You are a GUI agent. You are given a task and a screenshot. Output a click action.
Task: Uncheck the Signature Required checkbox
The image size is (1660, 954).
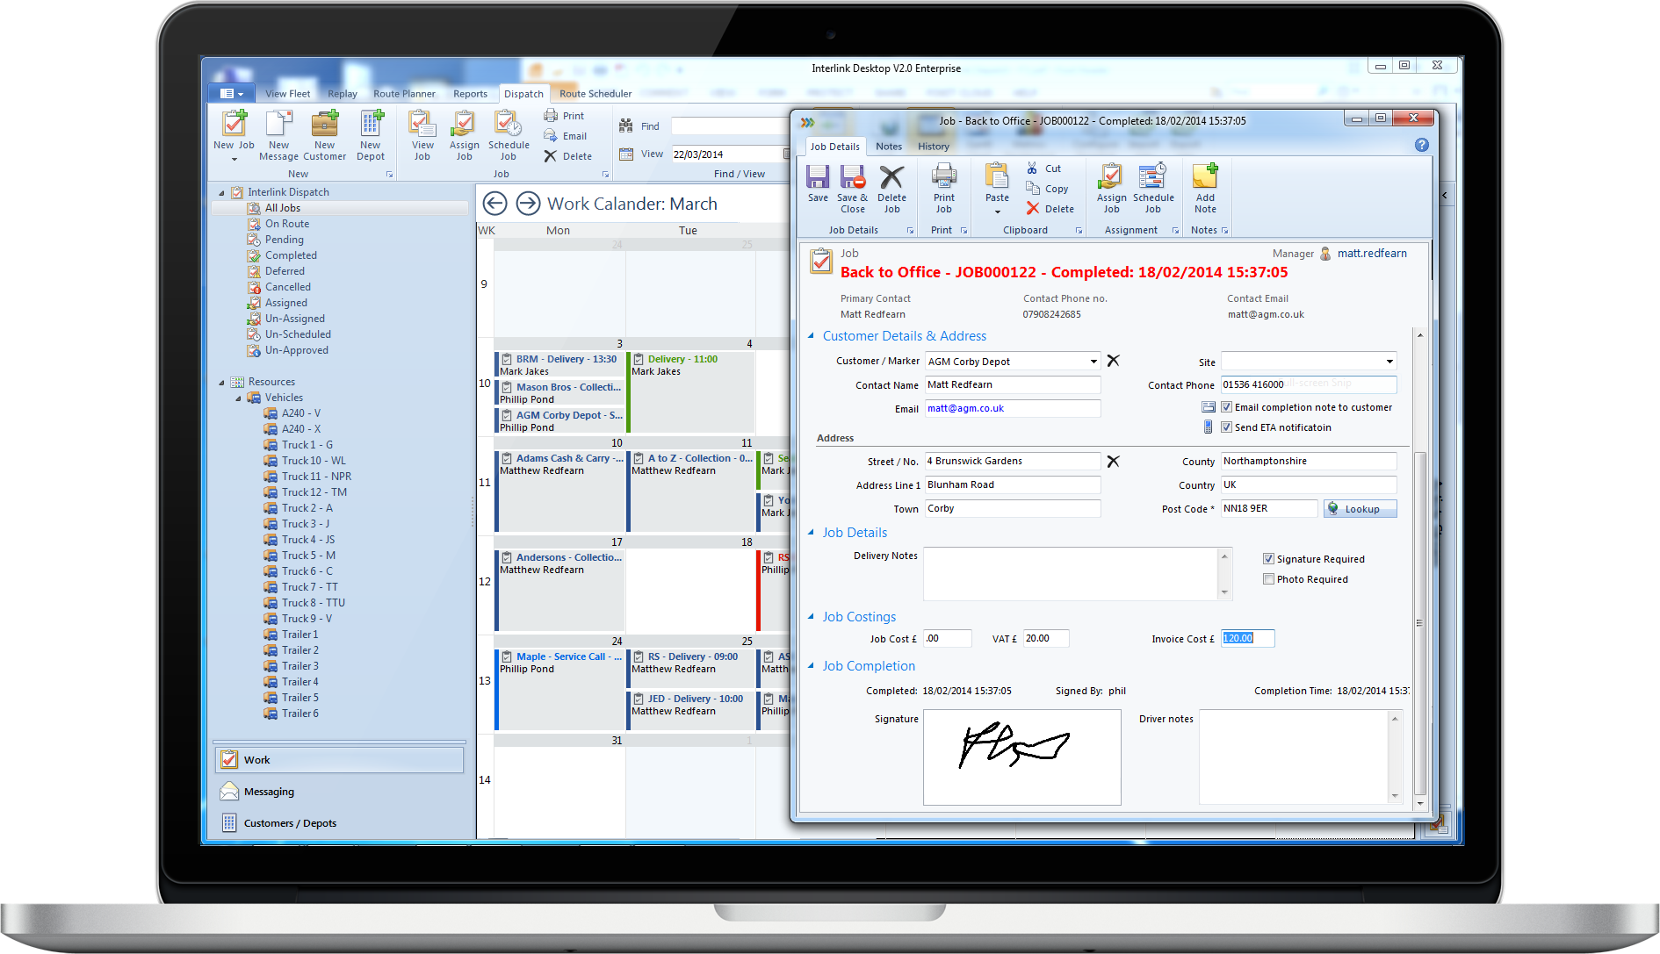pos(1268,559)
